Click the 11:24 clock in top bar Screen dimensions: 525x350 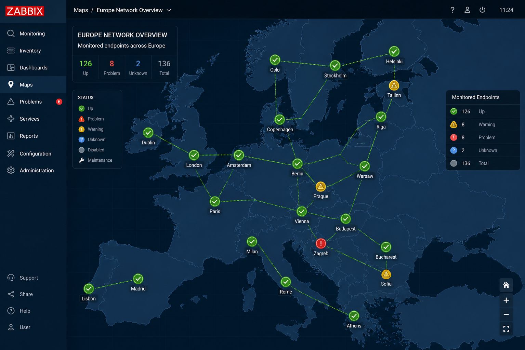[x=506, y=10]
